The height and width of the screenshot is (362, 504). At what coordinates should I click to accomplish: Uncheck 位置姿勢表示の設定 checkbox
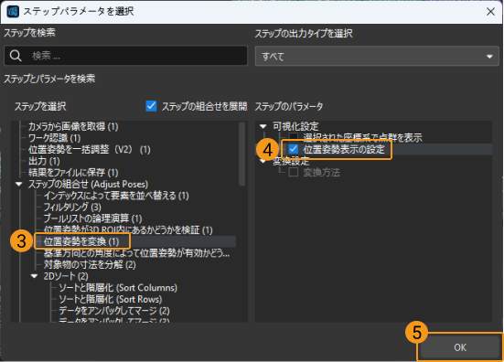pyautogui.click(x=293, y=149)
